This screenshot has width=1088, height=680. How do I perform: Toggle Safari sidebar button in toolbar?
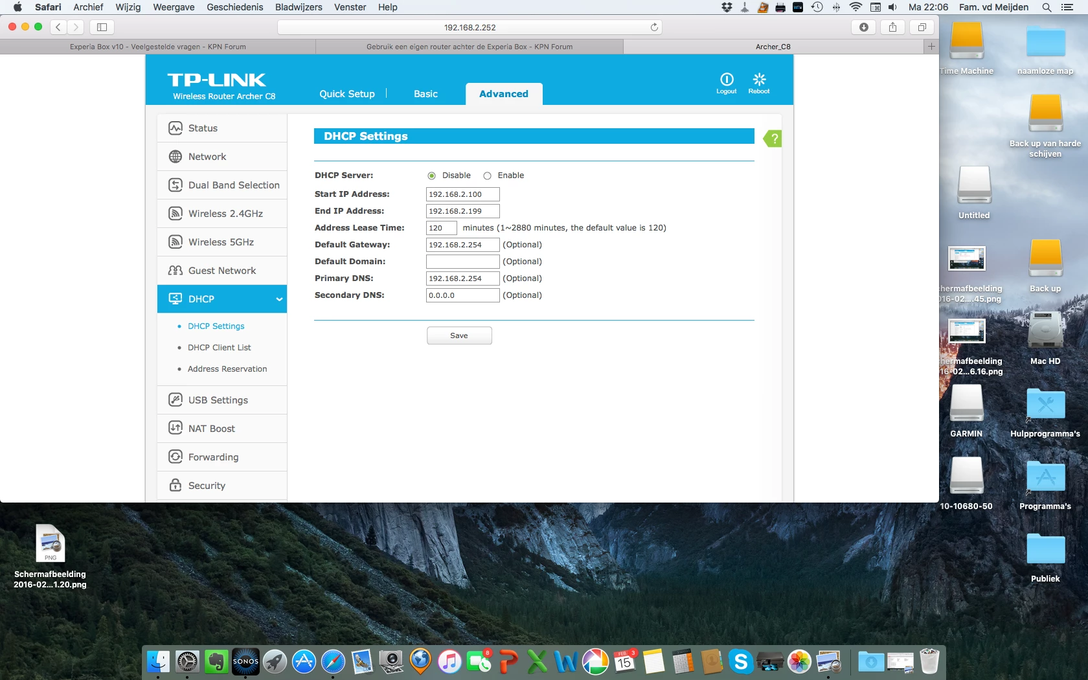coord(102,27)
